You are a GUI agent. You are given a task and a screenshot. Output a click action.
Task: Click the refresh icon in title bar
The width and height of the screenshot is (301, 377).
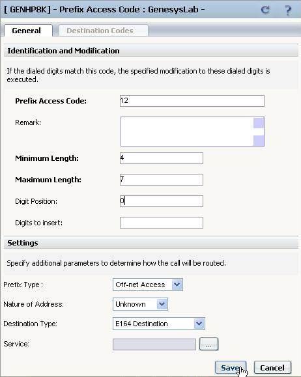265,10
